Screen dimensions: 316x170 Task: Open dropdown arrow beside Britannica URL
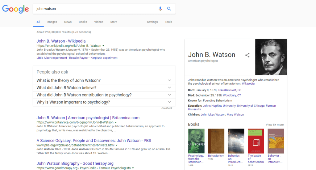tap(116, 122)
